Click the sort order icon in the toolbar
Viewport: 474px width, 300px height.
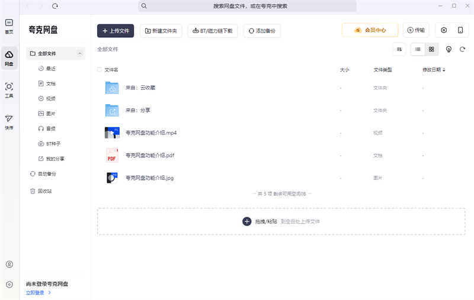399,49
